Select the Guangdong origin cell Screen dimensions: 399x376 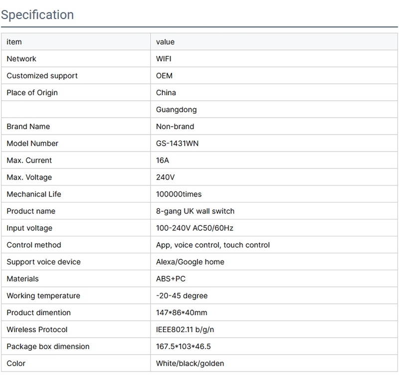coord(176,110)
